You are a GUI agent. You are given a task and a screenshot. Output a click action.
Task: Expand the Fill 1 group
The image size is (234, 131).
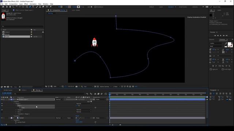(16, 112)
